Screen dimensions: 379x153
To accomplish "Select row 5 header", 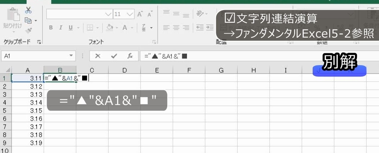I will (6, 111).
